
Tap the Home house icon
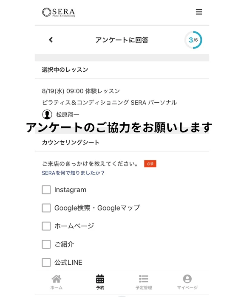57,279
